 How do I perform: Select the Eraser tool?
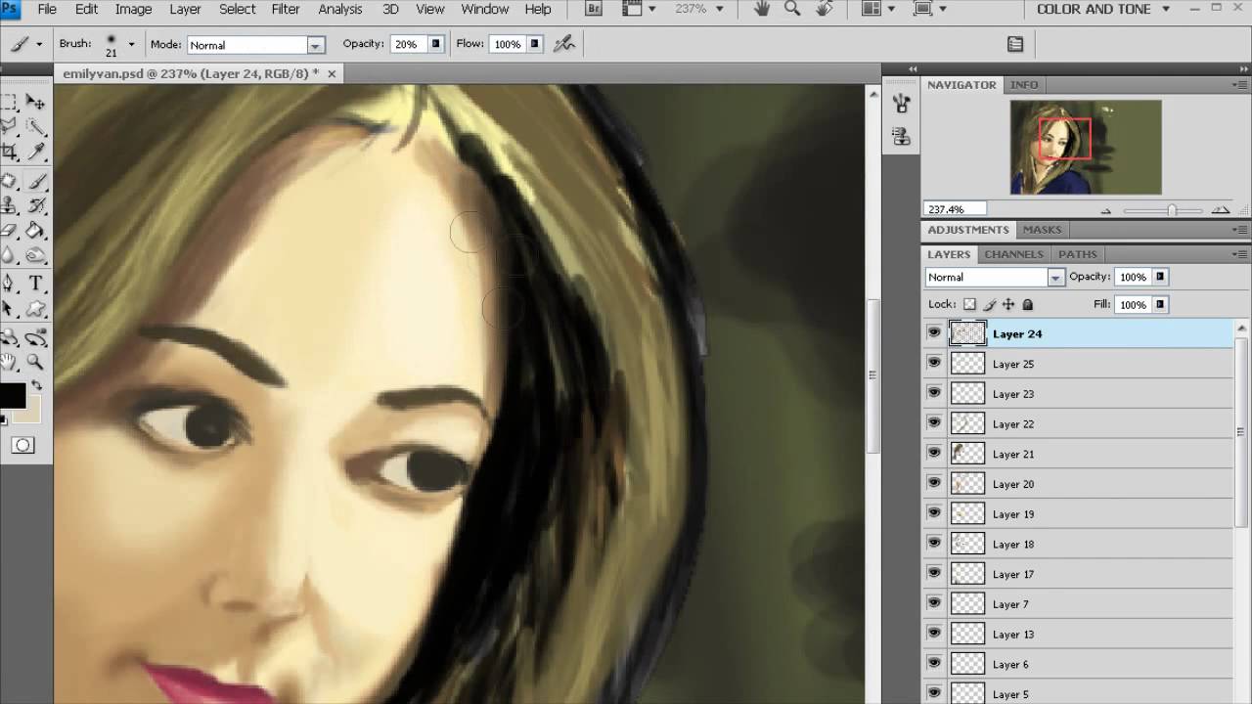point(9,231)
